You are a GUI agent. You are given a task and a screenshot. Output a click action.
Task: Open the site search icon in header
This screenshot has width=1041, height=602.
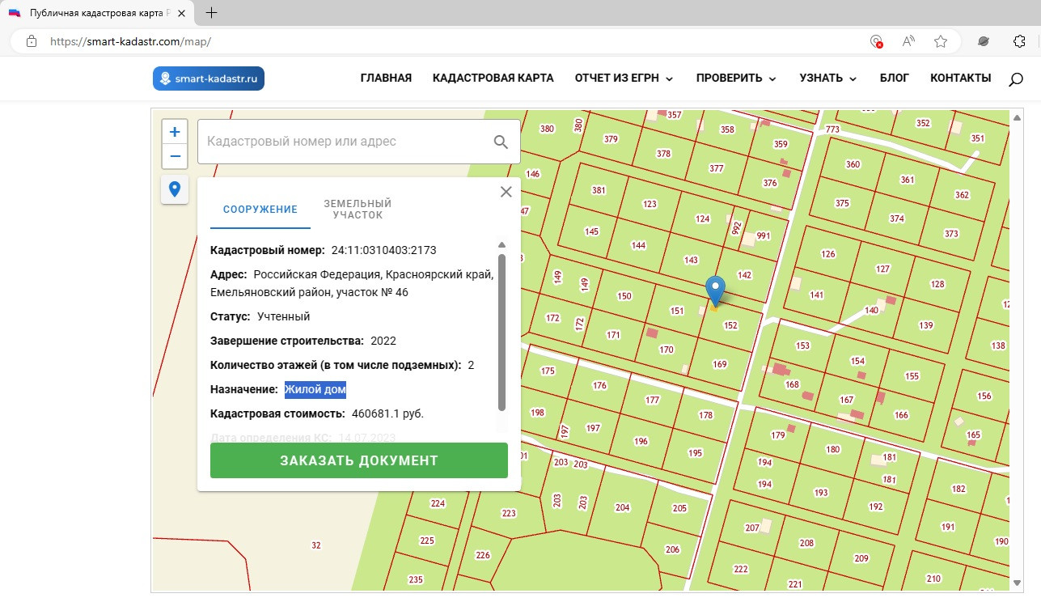[x=1016, y=78]
